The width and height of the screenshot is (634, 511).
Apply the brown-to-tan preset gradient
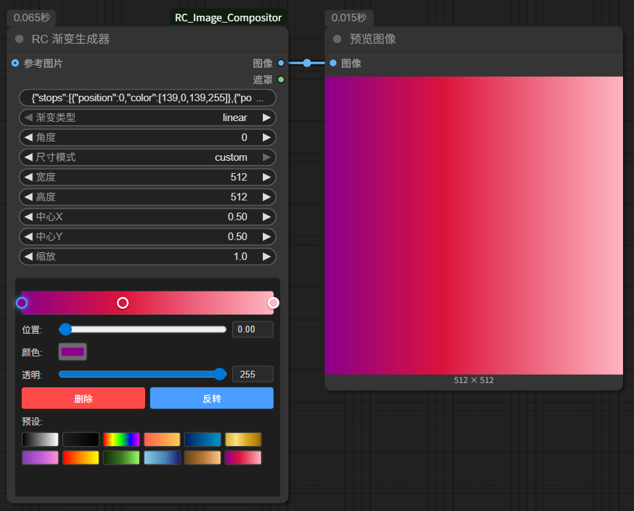(x=203, y=458)
